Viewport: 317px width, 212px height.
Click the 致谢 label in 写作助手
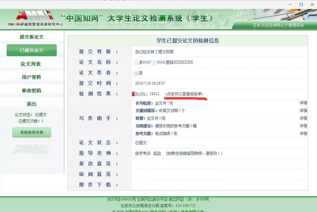(x=140, y=118)
